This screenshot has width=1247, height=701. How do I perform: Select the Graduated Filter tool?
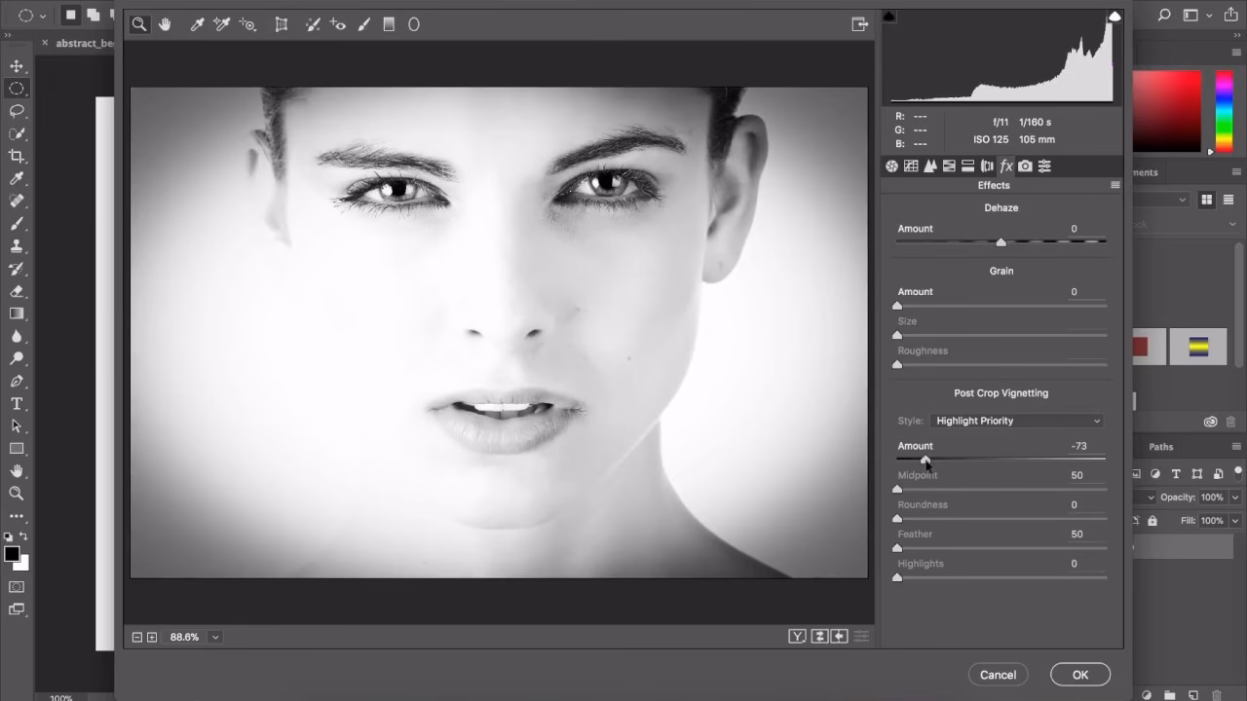point(389,24)
